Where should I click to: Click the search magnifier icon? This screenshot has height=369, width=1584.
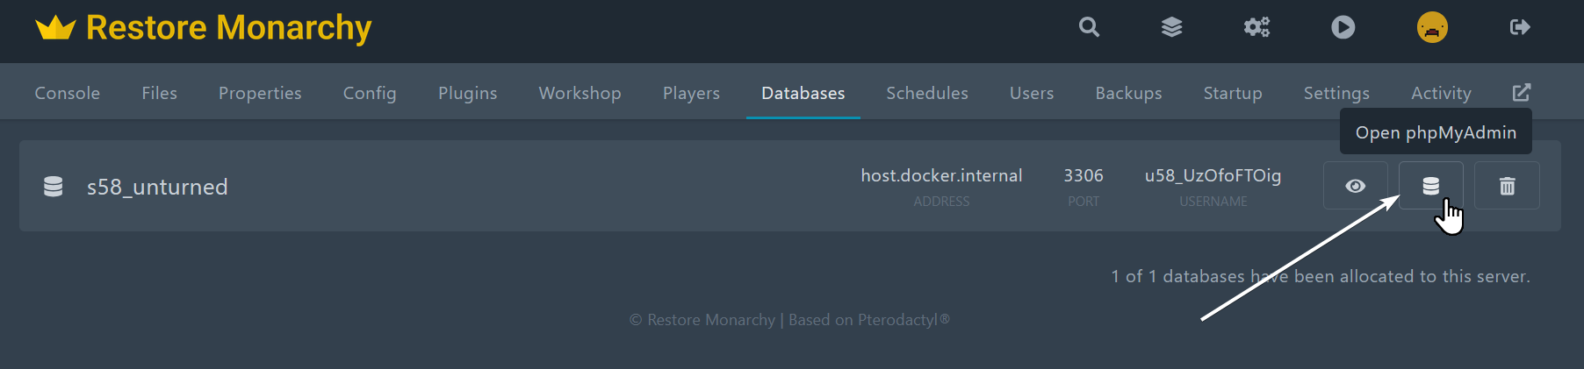point(1089,28)
